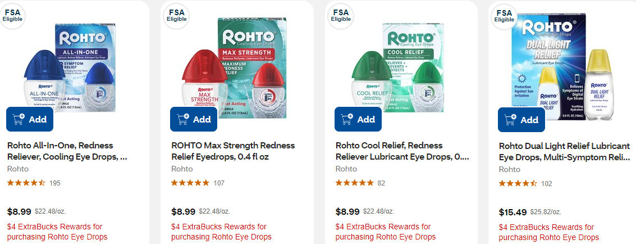636x244 pixels.
Task: Open Rohto All-In-One Redness Reliever title link
Action: 67,151
